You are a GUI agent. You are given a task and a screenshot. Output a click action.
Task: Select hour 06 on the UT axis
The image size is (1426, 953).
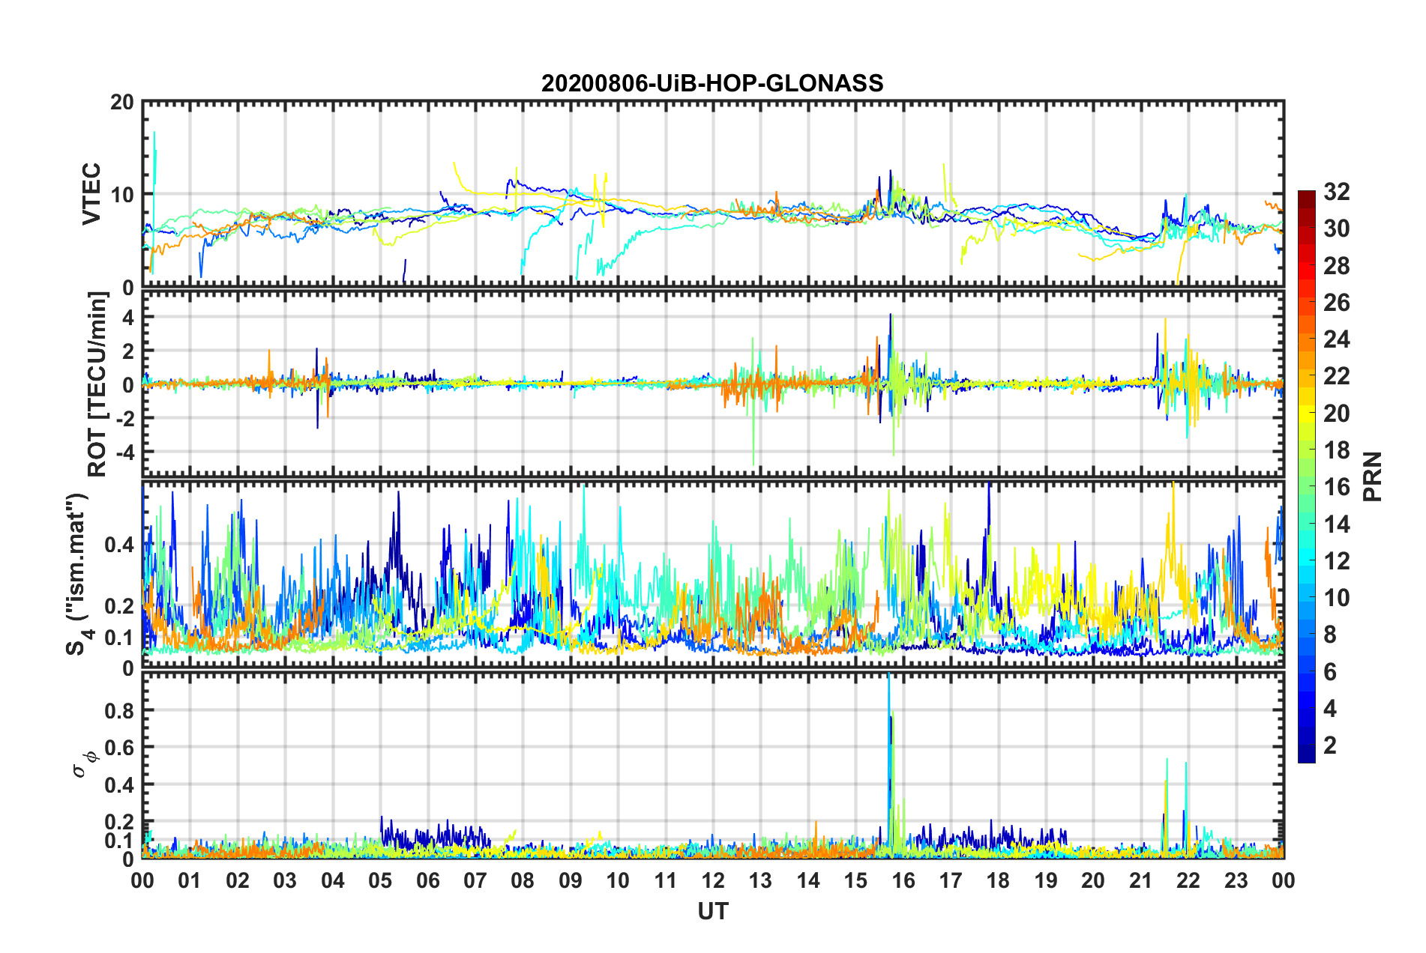point(428,881)
